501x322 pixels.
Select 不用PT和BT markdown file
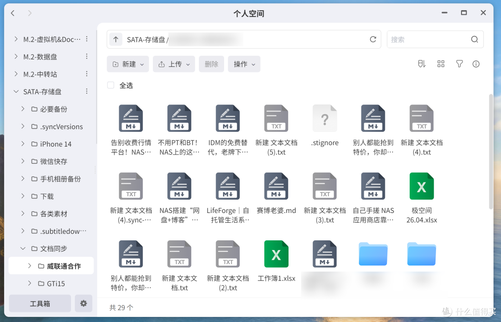(179, 118)
